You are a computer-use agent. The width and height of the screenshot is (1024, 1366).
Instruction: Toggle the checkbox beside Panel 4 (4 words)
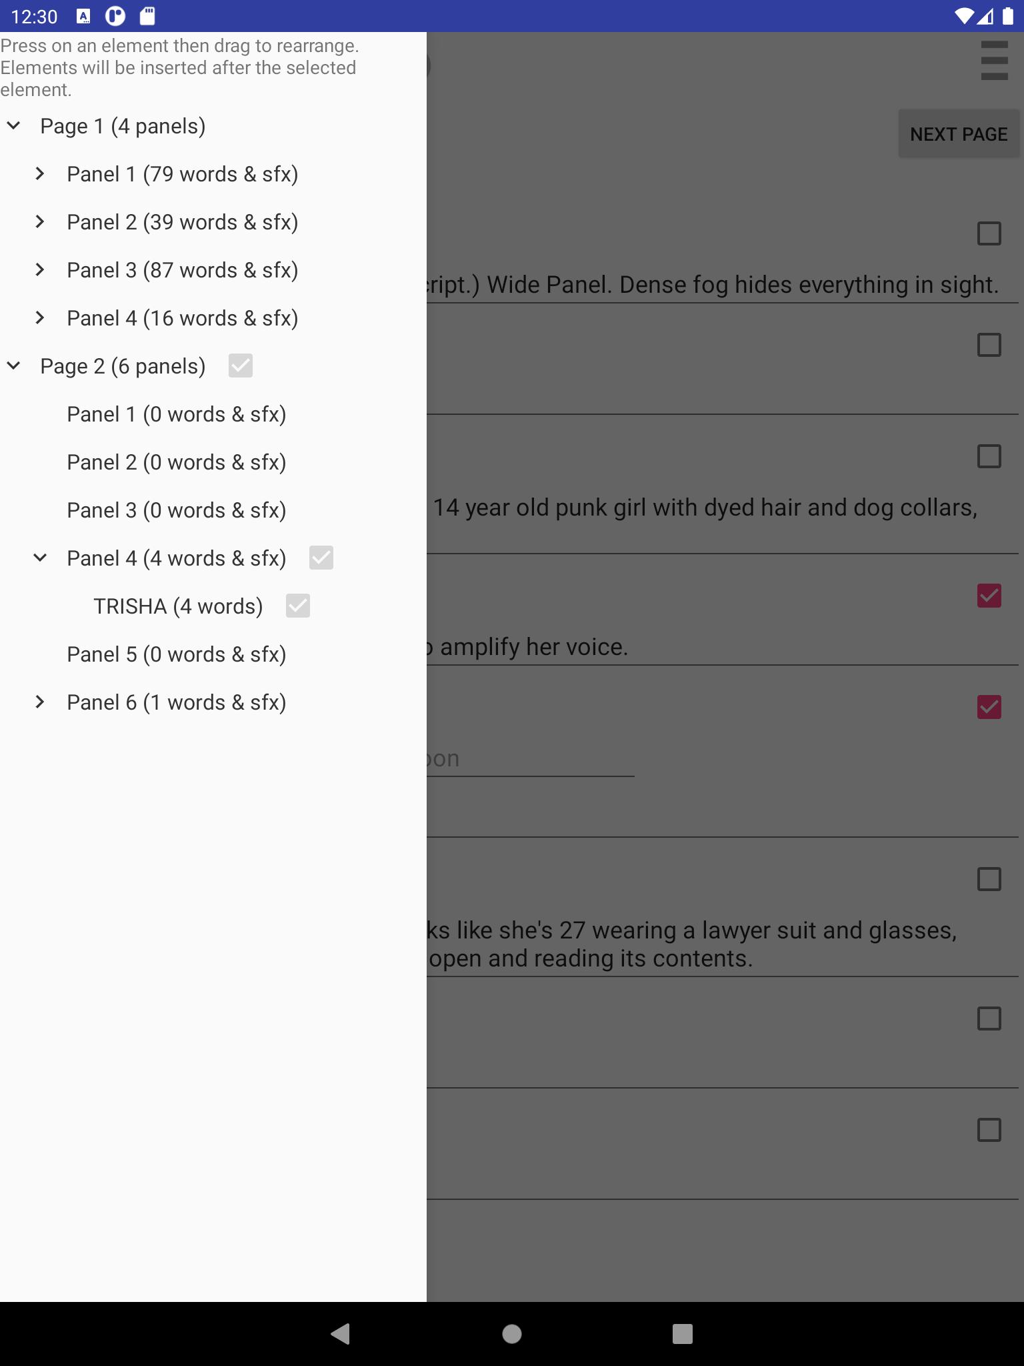pyautogui.click(x=321, y=558)
